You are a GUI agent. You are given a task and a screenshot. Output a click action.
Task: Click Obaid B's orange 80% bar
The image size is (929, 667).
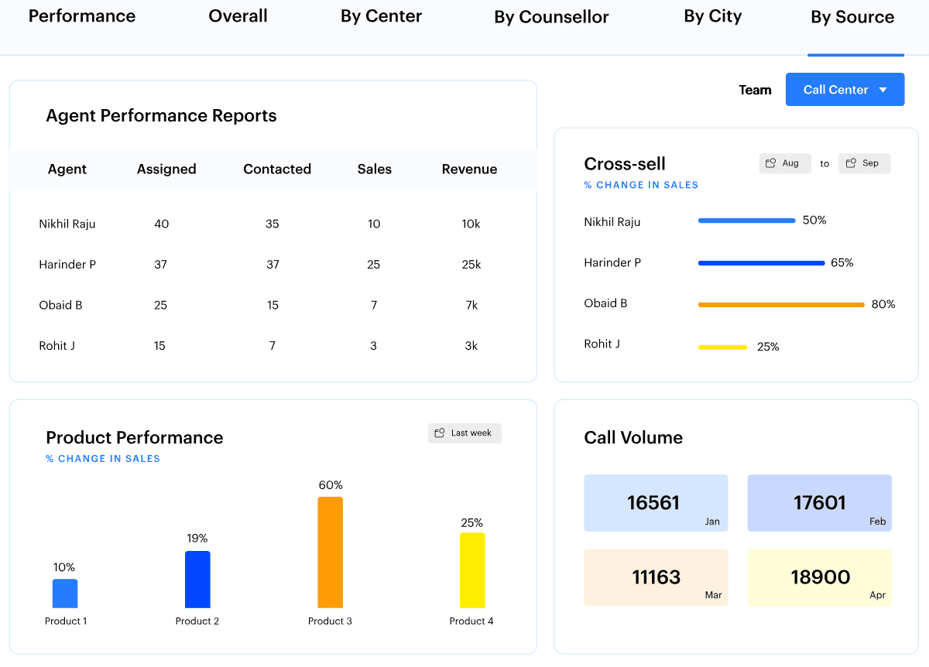[781, 305]
